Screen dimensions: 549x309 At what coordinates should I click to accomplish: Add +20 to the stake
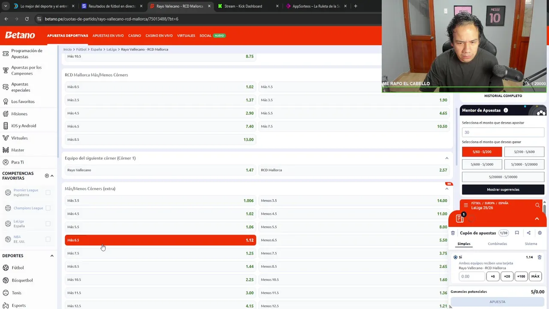click(507, 276)
